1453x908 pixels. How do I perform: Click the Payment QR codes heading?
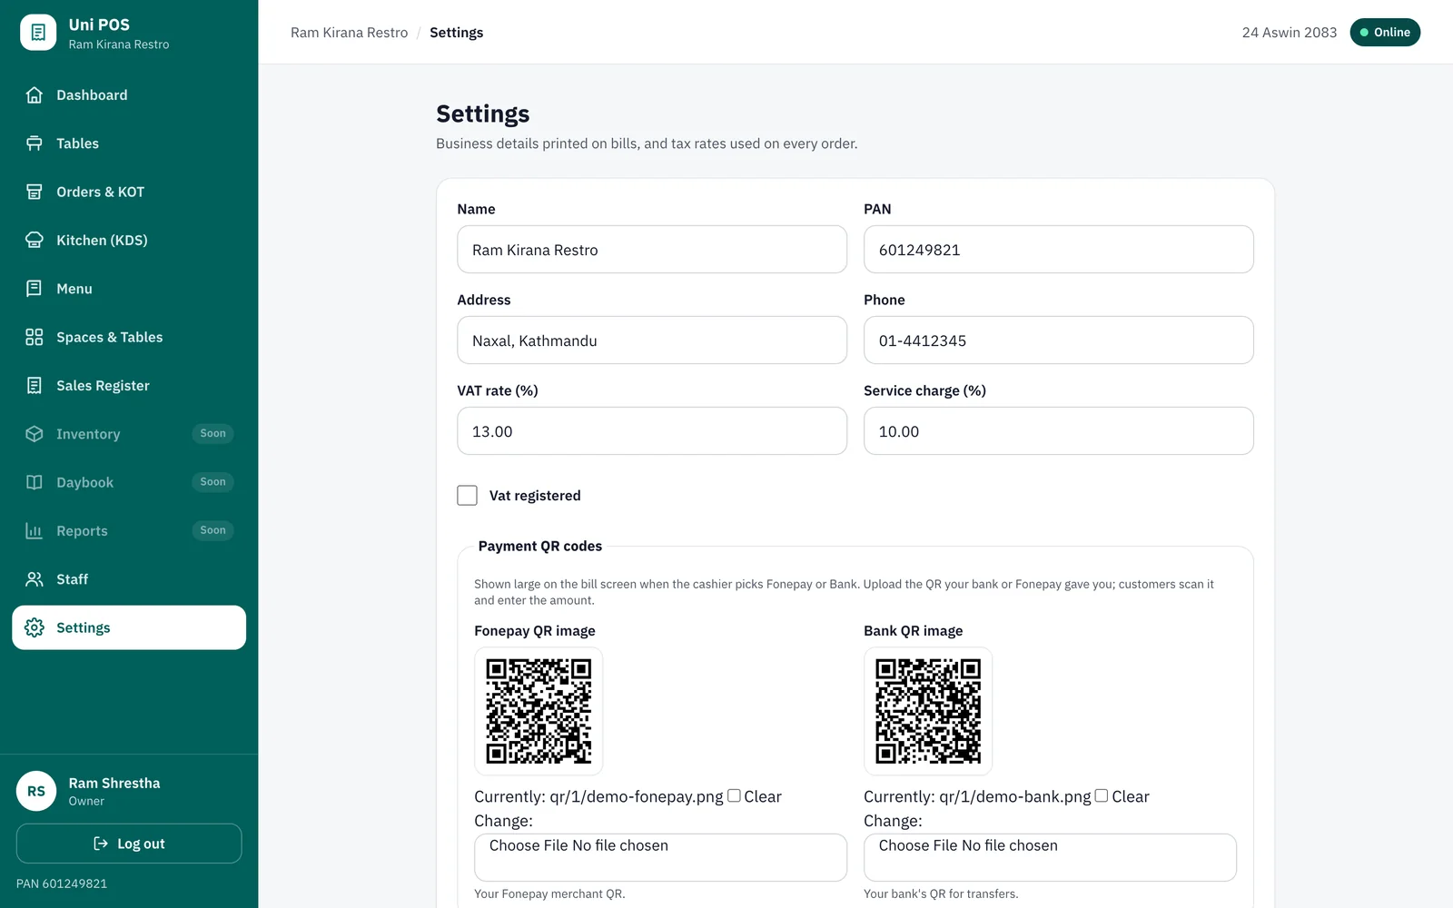[x=540, y=546]
